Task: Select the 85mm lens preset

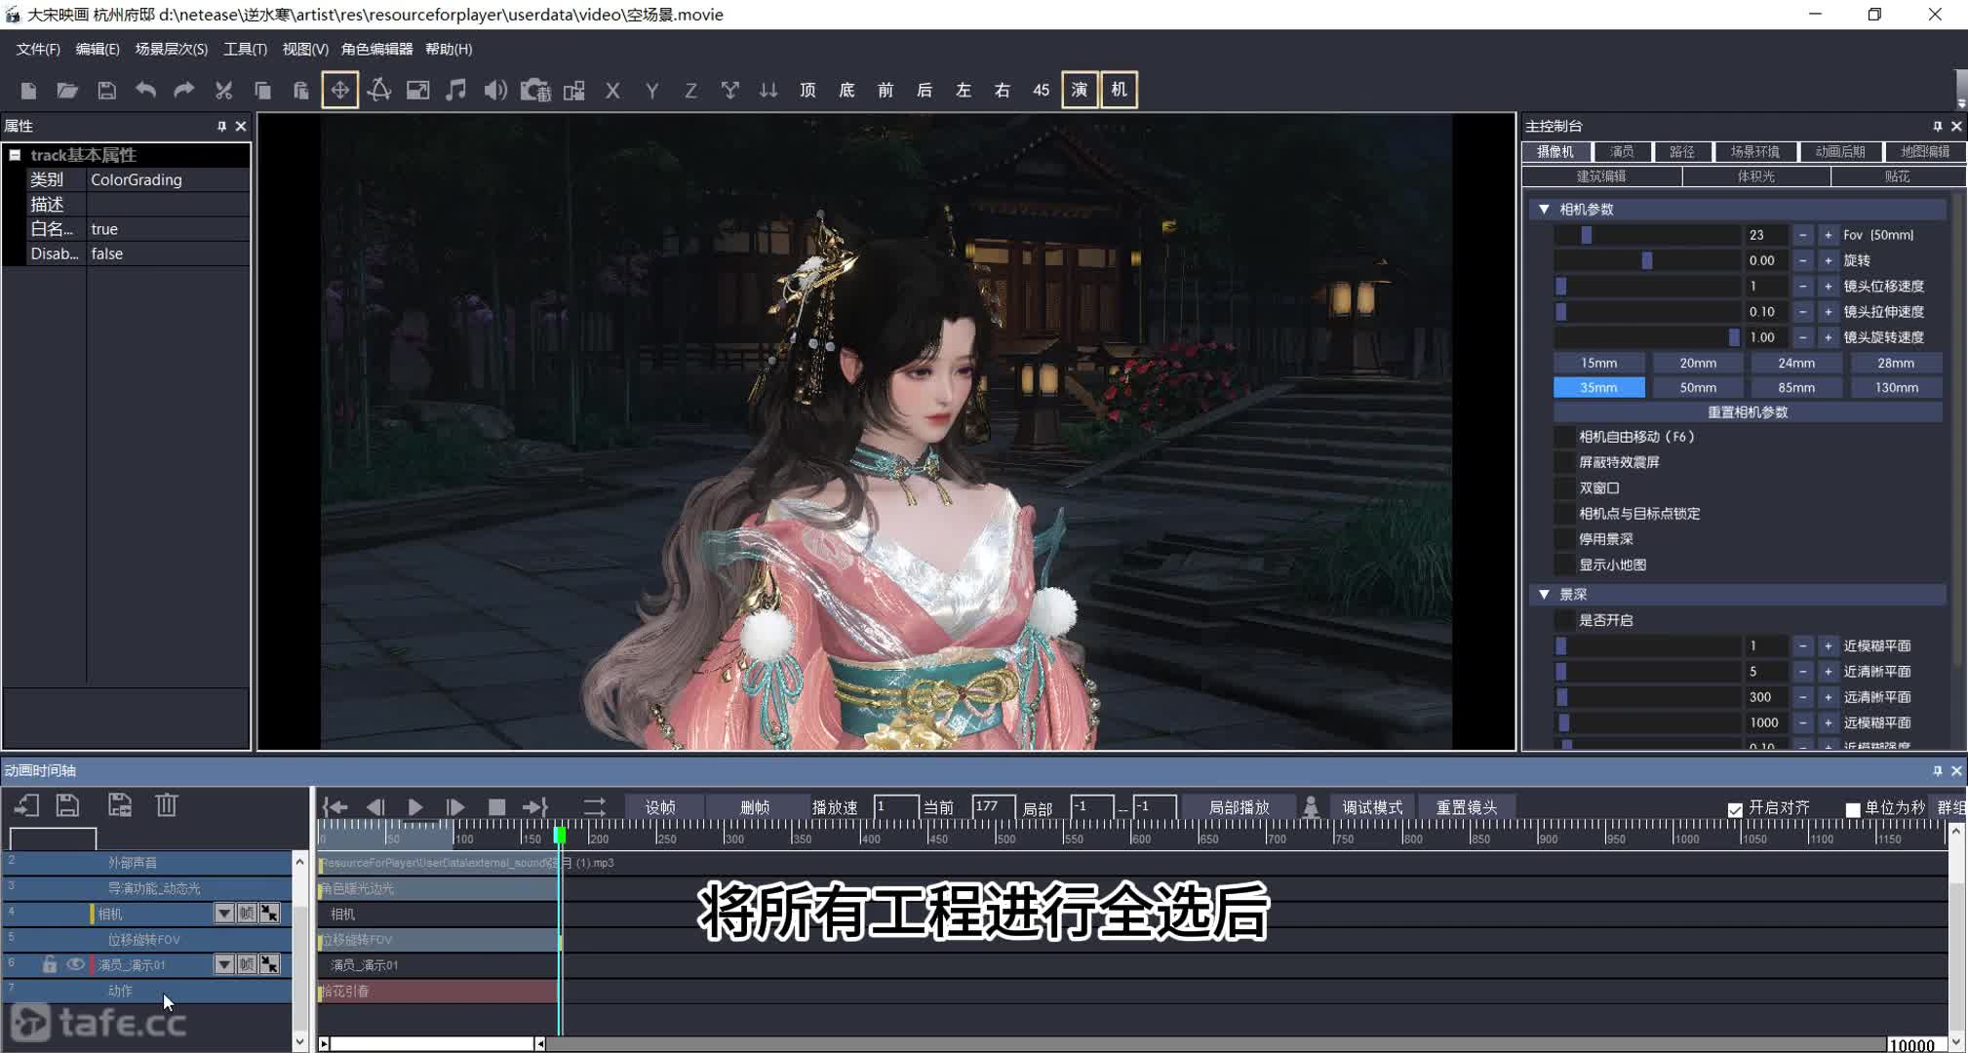Action: (x=1796, y=387)
